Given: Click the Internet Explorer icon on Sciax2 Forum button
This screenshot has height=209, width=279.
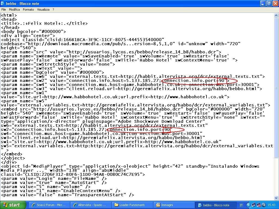Looking at the screenshot, I should point(34,205).
